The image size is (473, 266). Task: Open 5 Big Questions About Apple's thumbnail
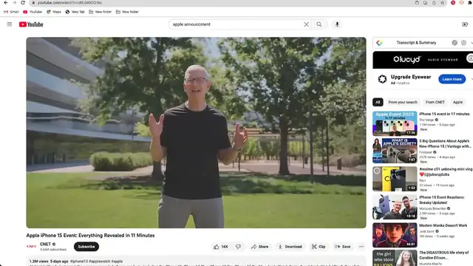pyautogui.click(x=395, y=151)
